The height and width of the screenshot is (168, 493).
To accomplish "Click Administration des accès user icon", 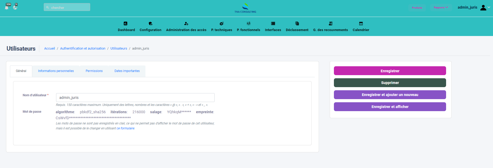I will (186, 23).
